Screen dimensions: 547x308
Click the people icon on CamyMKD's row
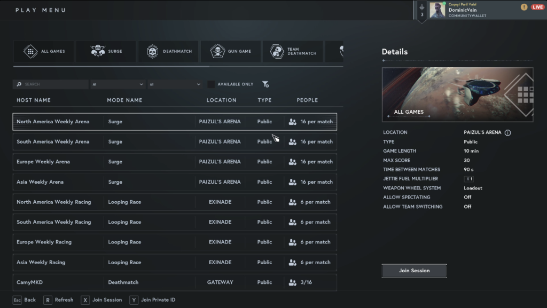[292, 282]
